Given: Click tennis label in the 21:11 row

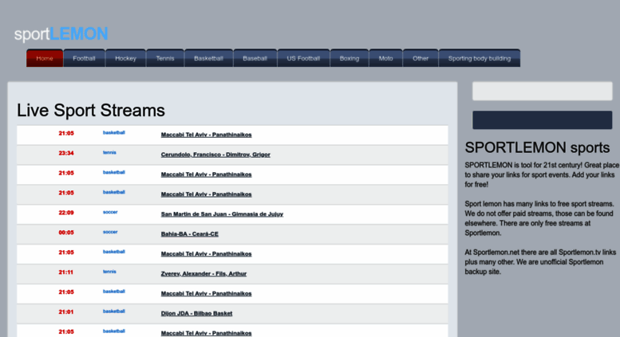Looking at the screenshot, I should click(109, 272).
